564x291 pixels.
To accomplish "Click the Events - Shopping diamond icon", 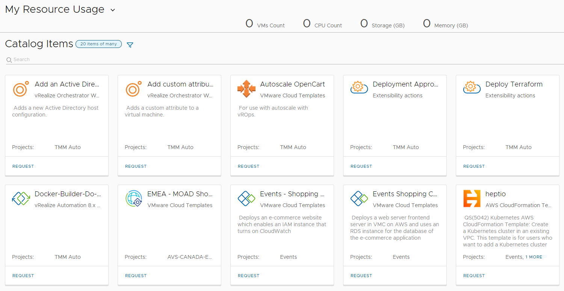I will [x=246, y=198].
